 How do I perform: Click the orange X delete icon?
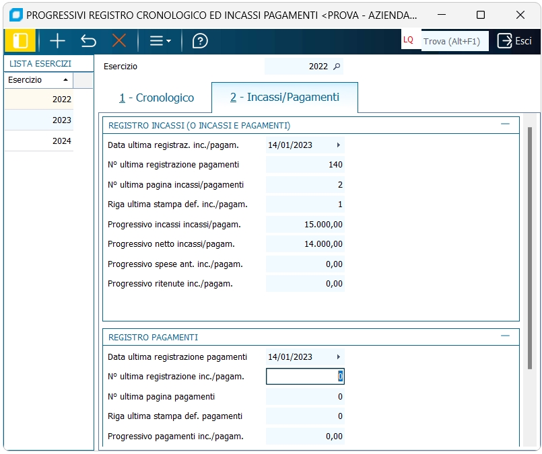point(119,41)
